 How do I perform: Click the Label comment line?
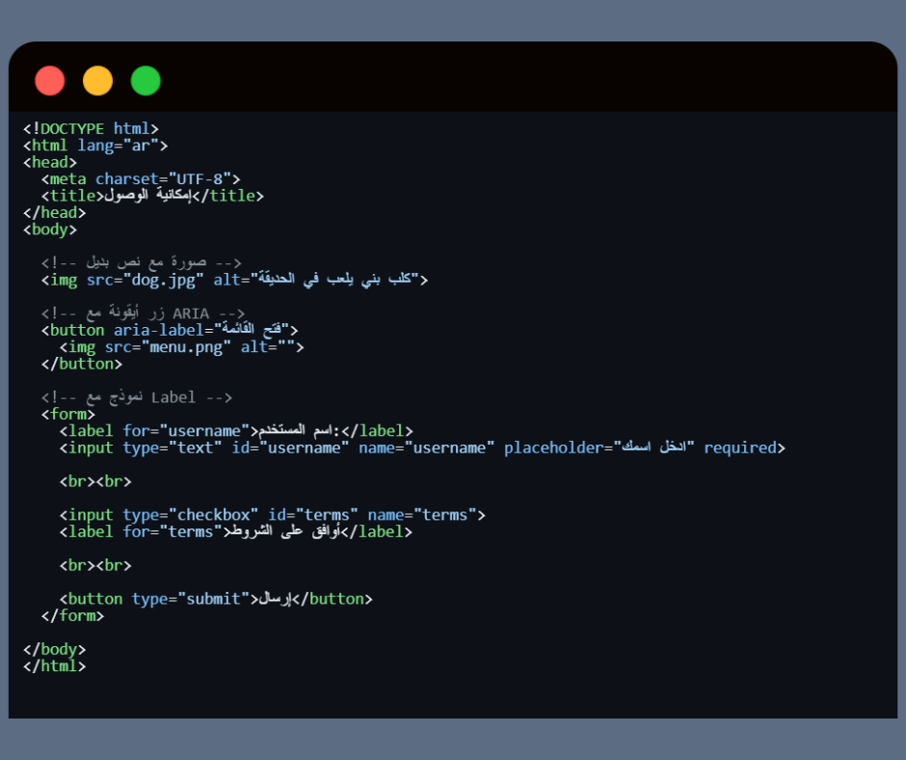(x=136, y=397)
